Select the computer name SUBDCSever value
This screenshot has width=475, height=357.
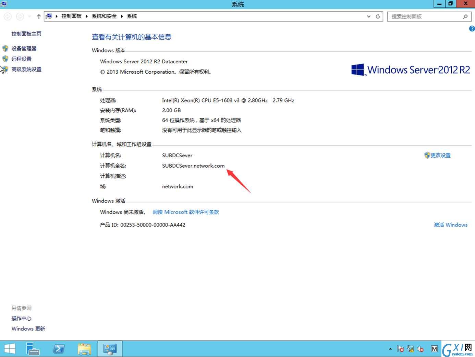pos(177,155)
